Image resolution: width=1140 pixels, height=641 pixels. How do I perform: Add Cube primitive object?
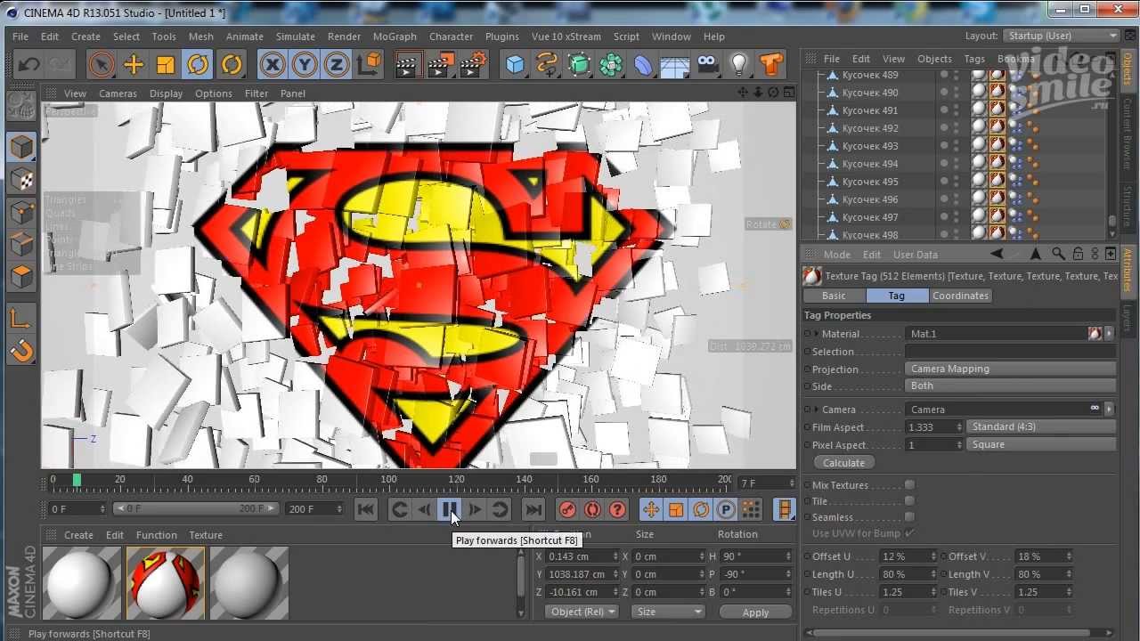[515, 64]
